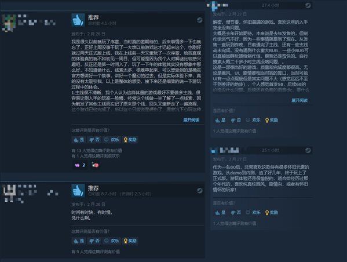347x262 pixels.
Task: Click the Steam logo icon on 25.1 hours review
Action: (x=308, y=151)
